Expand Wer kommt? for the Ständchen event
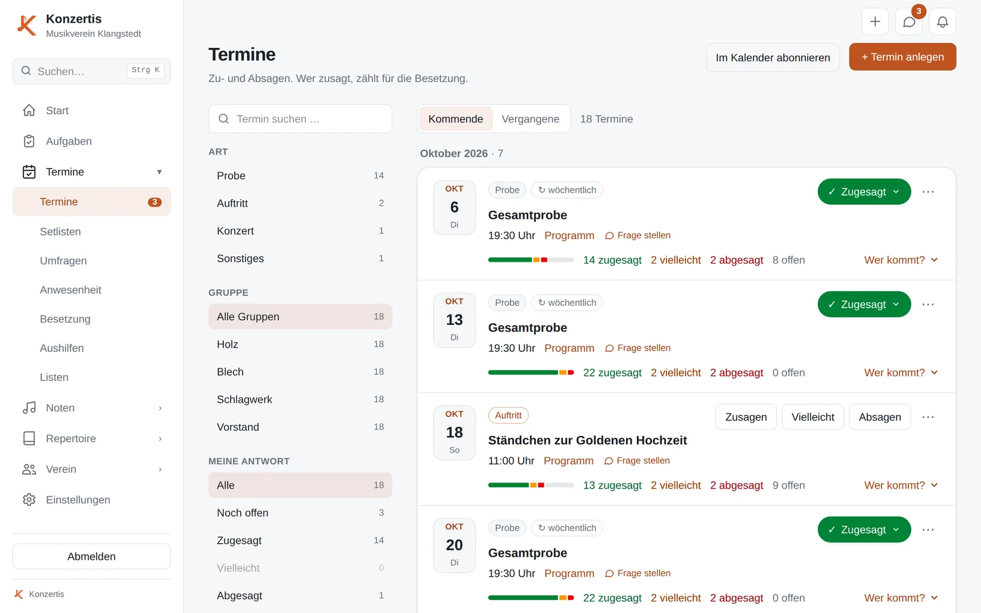Screen dimensions: 981x613 point(901,485)
